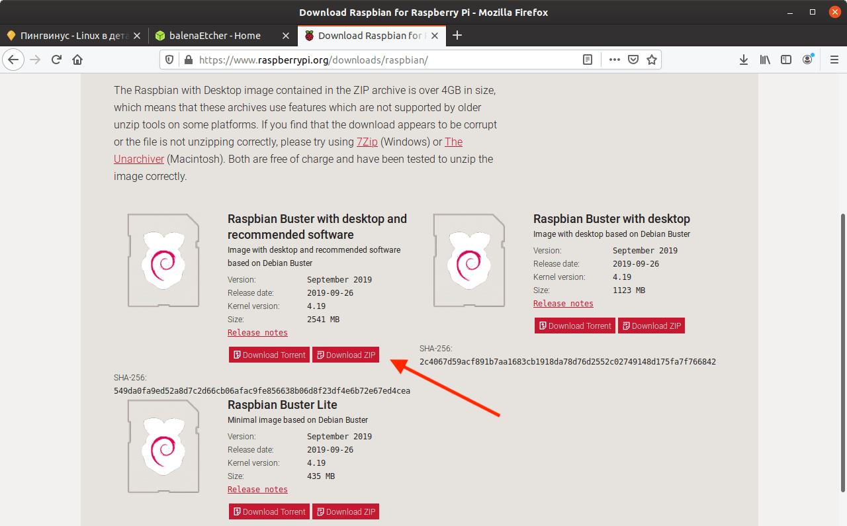Screen dimensions: 847x526
Task: Download Torrent for Raspbian Buster Lite
Action: coord(269,511)
